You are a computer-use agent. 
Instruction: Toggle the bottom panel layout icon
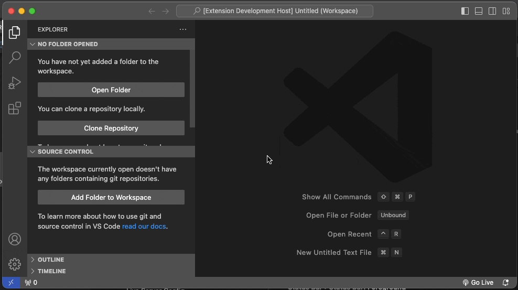pyautogui.click(x=479, y=11)
